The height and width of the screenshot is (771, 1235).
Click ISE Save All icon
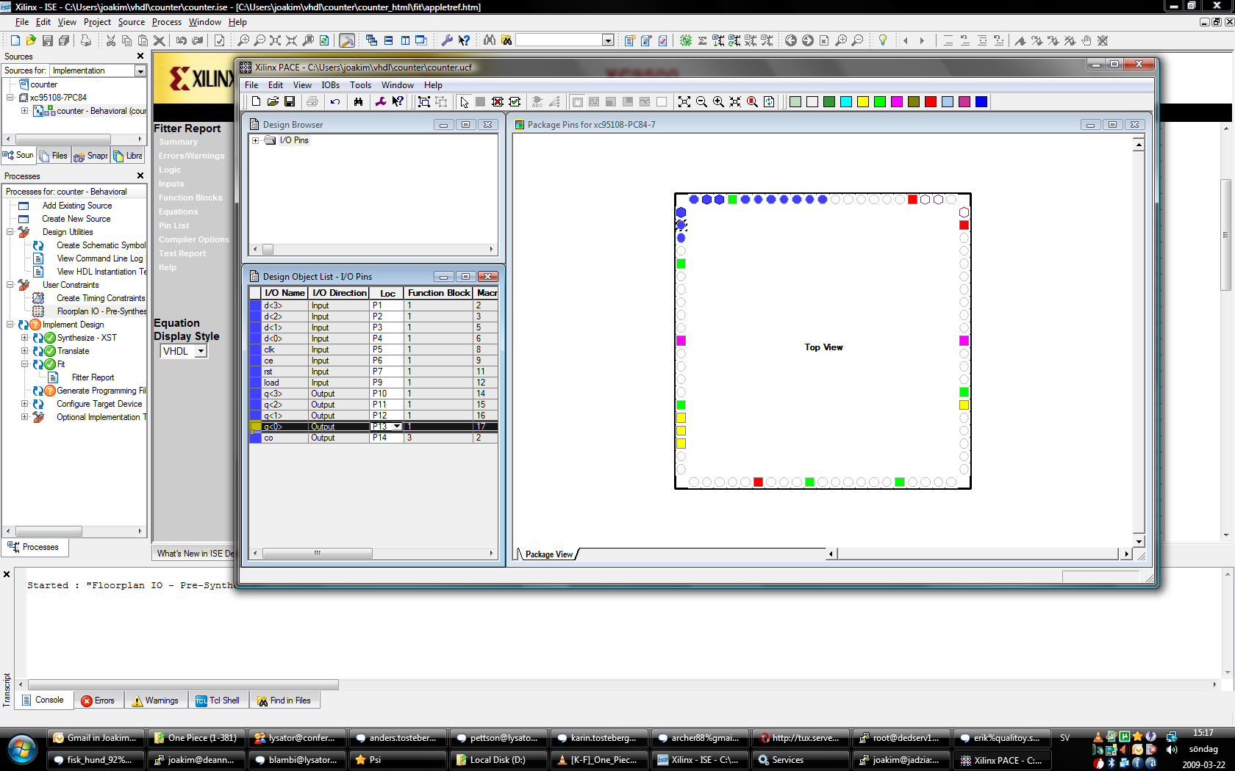tap(64, 40)
